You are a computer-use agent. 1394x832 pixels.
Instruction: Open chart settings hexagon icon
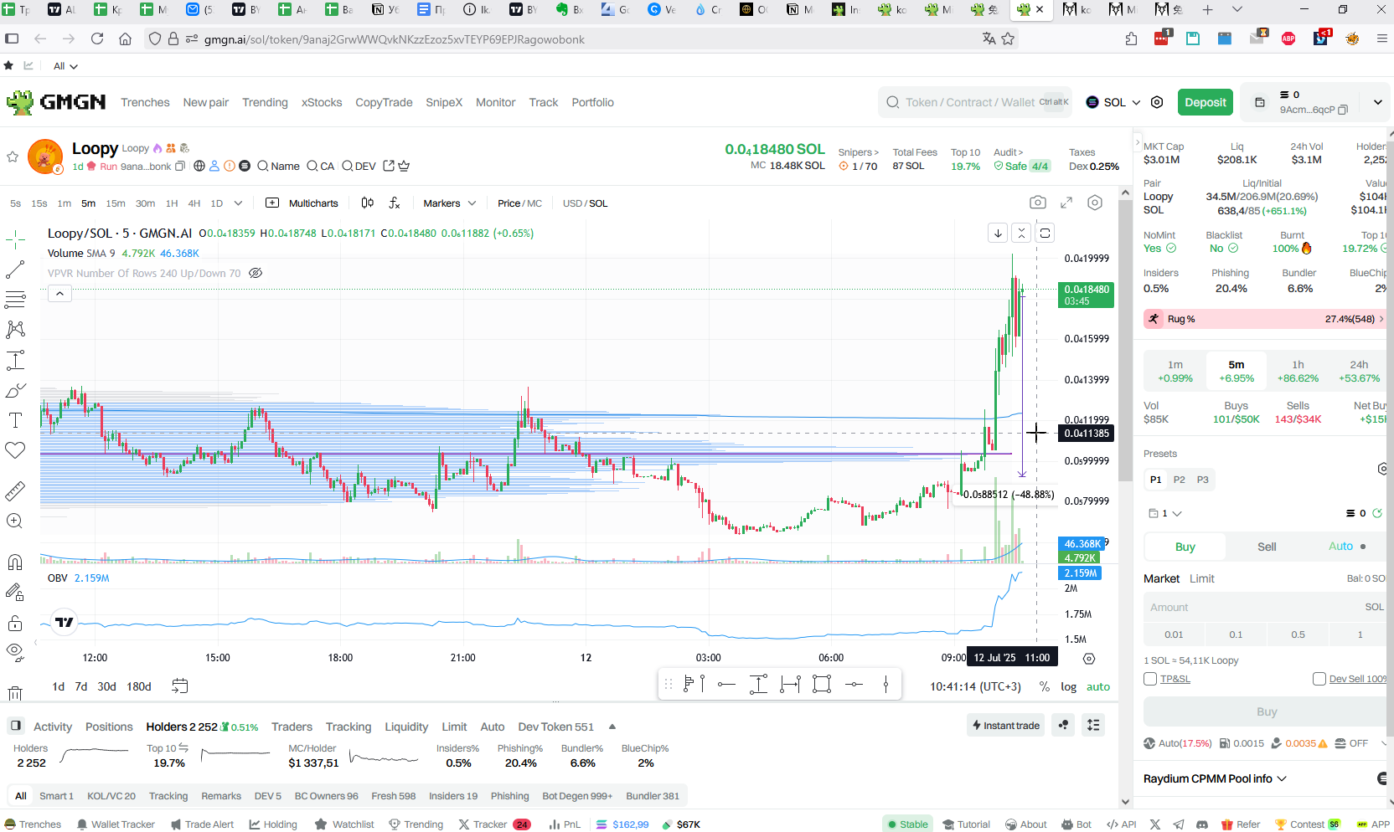1095,203
